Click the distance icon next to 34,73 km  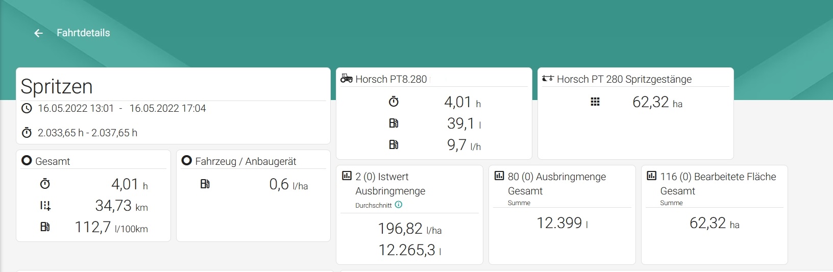(x=45, y=206)
